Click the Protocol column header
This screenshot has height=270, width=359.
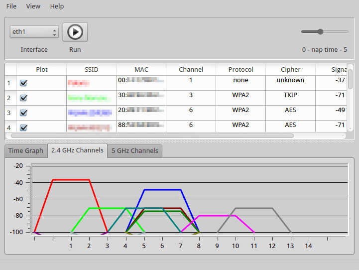(x=241, y=70)
